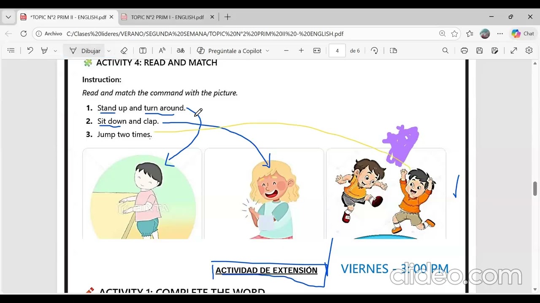Switch to the TOPIC N°2 PRIM II tab
Viewport: 540px width, 303px height.
[x=67, y=17]
